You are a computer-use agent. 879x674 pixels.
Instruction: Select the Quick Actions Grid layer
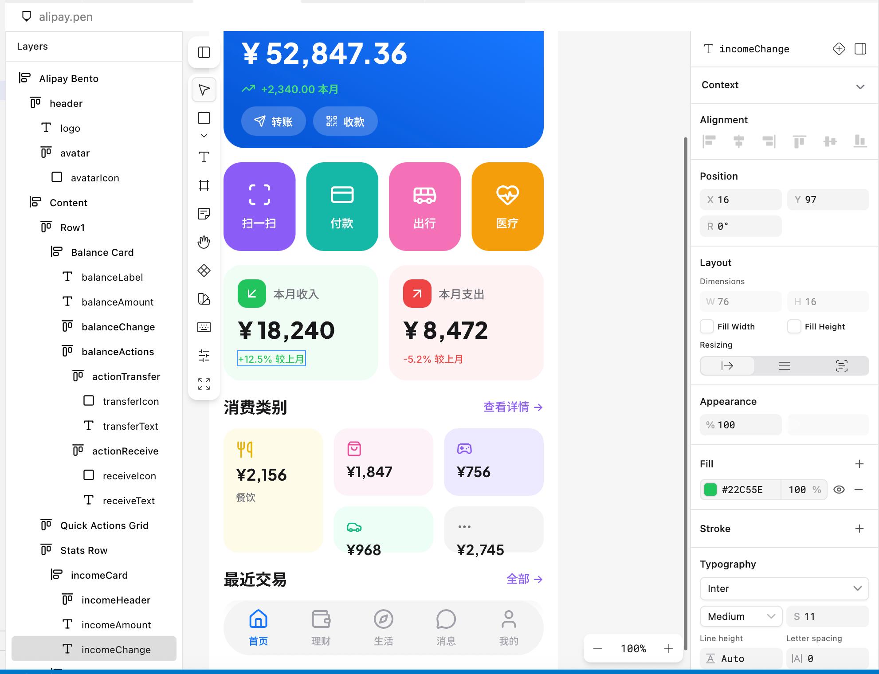[104, 525]
